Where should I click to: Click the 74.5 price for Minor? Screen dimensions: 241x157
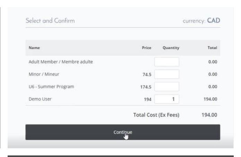click(x=147, y=75)
